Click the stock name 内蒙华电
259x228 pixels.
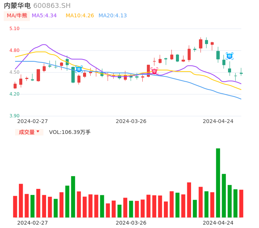pyautogui.click(x=17, y=6)
